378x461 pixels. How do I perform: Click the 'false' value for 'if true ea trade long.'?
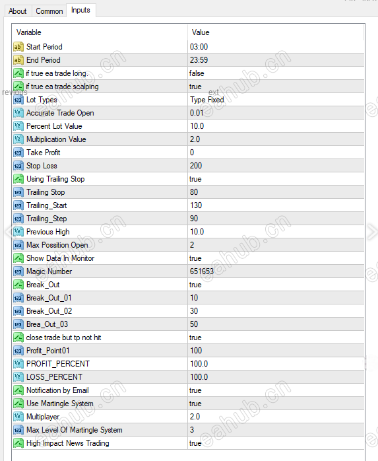pos(197,73)
